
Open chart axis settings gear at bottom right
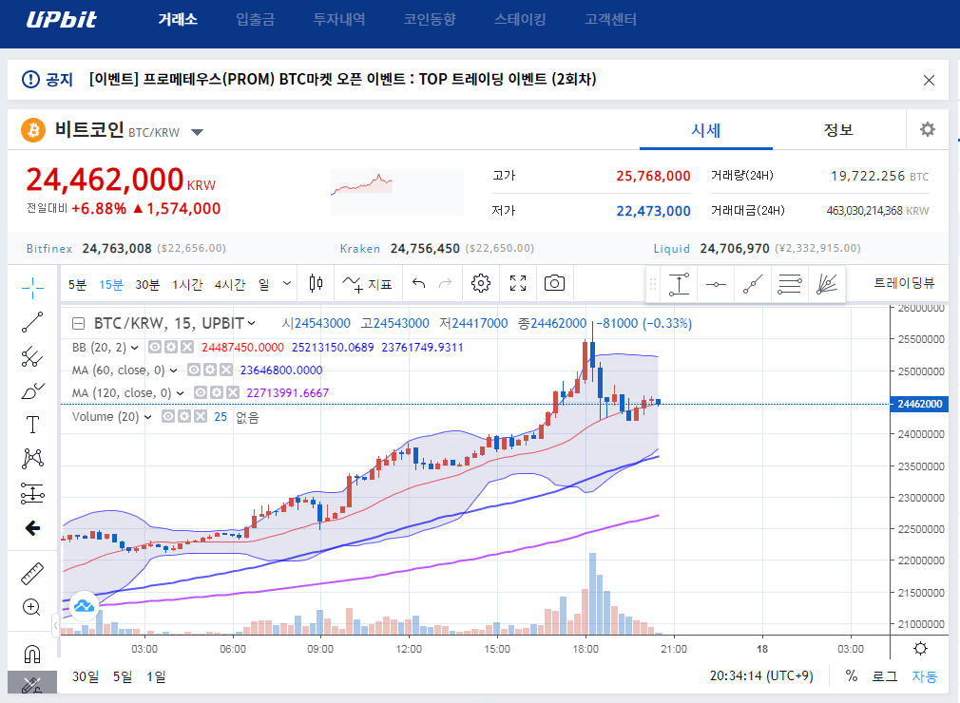920,649
